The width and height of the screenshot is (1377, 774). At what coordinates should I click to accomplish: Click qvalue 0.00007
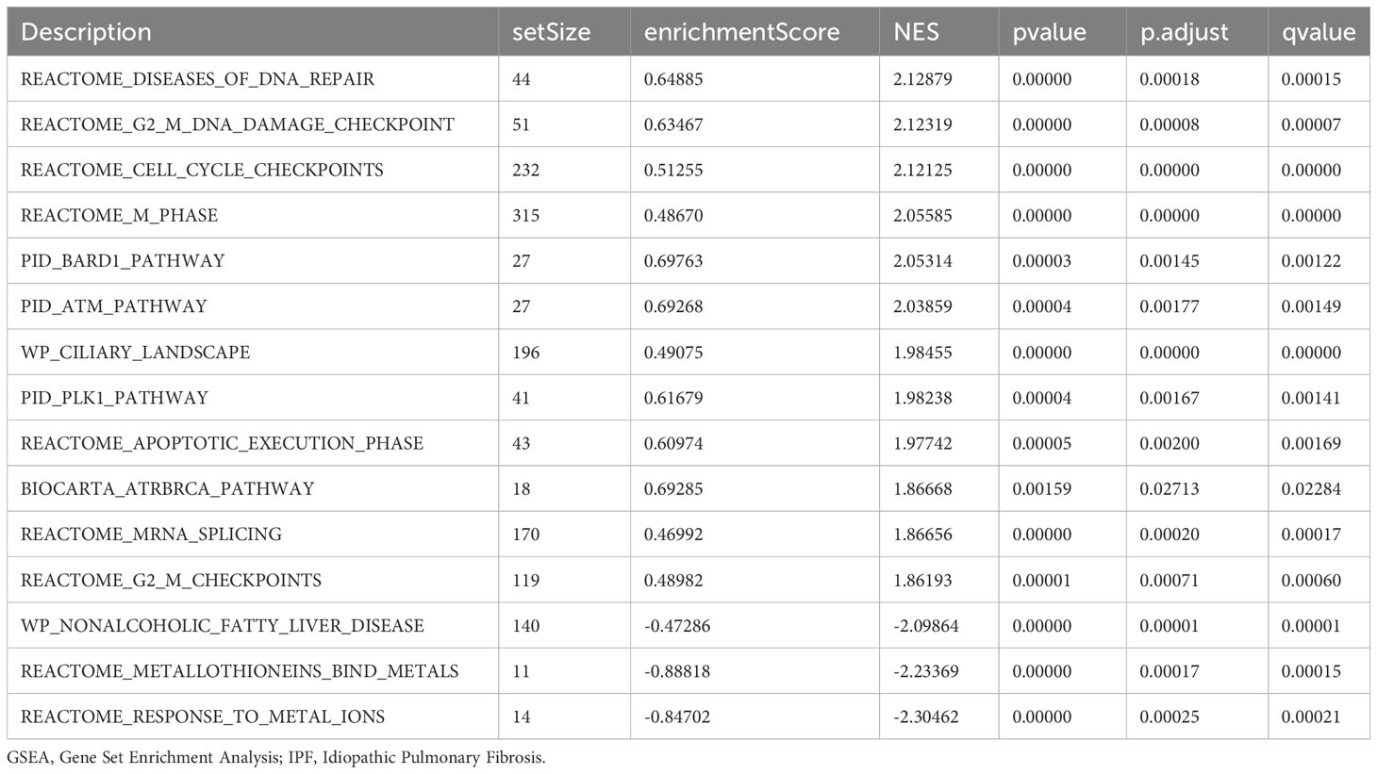click(x=1311, y=124)
